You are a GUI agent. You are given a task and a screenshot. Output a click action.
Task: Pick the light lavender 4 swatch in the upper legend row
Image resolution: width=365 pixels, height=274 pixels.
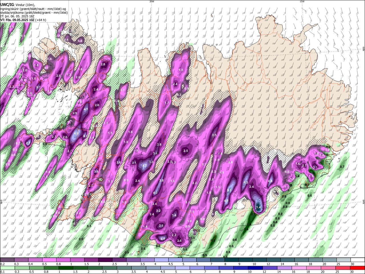click(161, 260)
